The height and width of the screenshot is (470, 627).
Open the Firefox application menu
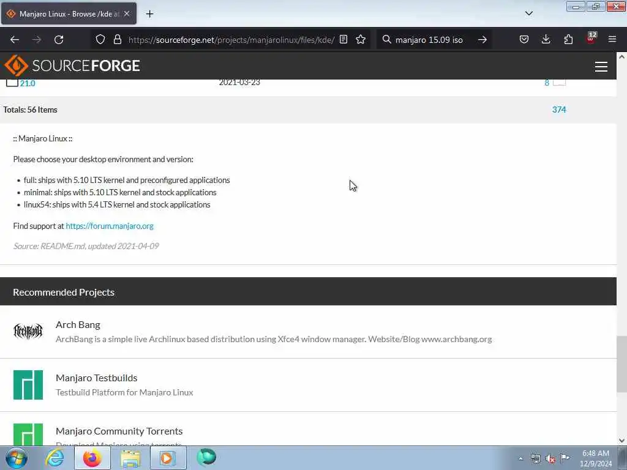pyautogui.click(x=612, y=40)
